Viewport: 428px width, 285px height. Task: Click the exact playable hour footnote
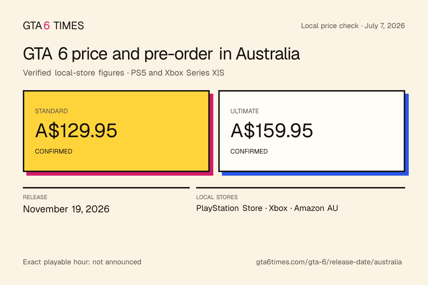pyautogui.click(x=82, y=262)
